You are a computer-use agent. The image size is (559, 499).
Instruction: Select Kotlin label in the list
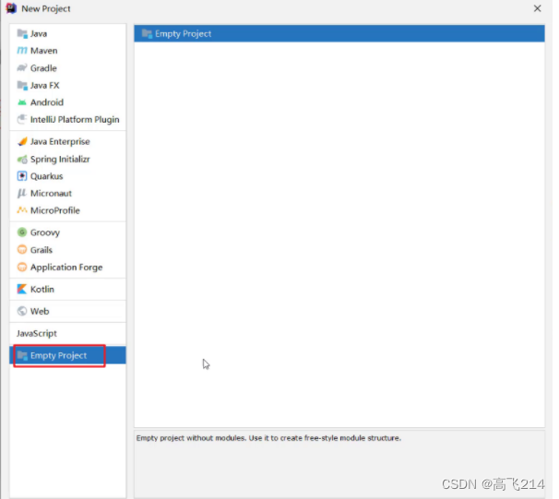click(x=42, y=289)
